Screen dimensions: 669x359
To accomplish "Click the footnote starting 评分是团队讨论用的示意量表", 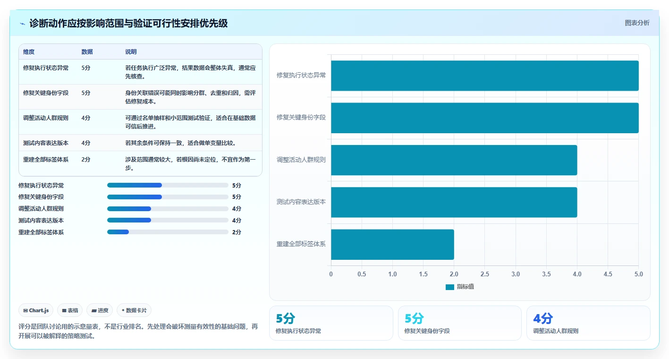I will coord(138,331).
